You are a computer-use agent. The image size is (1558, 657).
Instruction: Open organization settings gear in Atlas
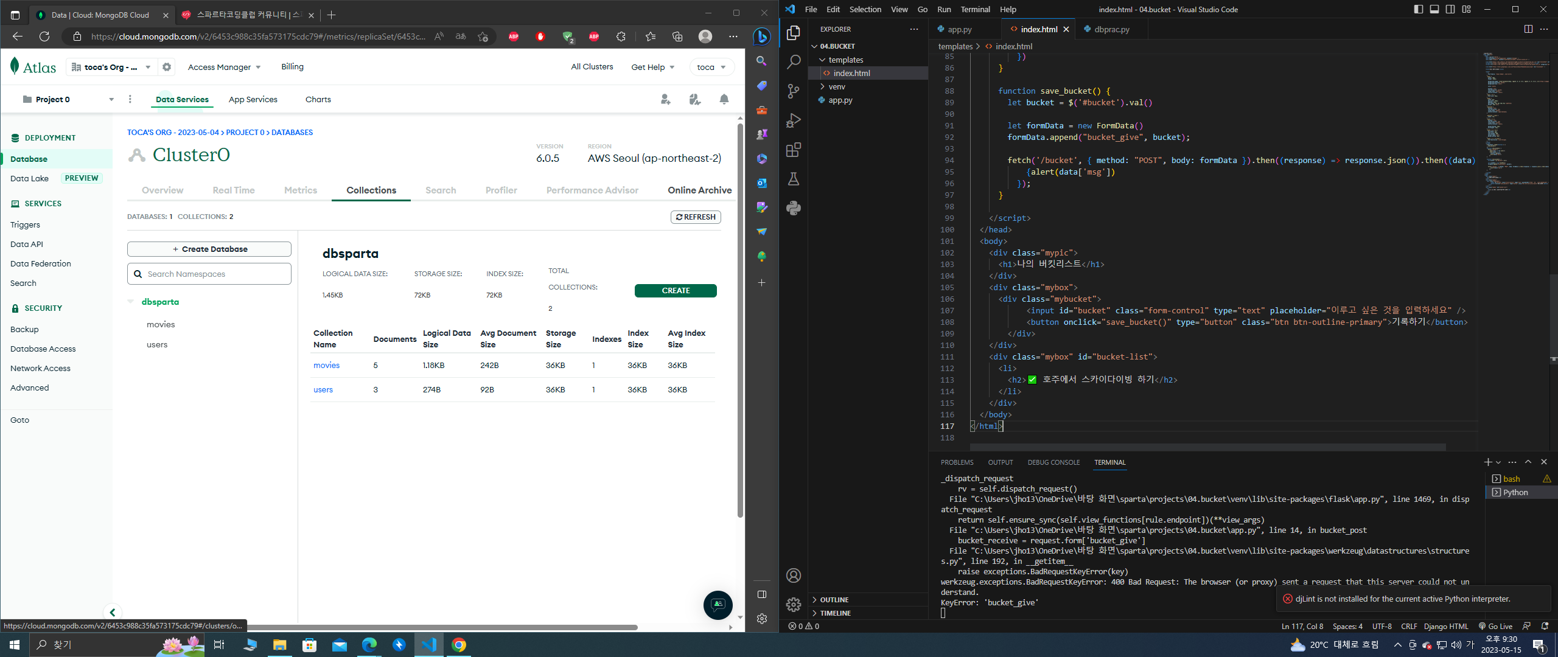[x=167, y=67]
